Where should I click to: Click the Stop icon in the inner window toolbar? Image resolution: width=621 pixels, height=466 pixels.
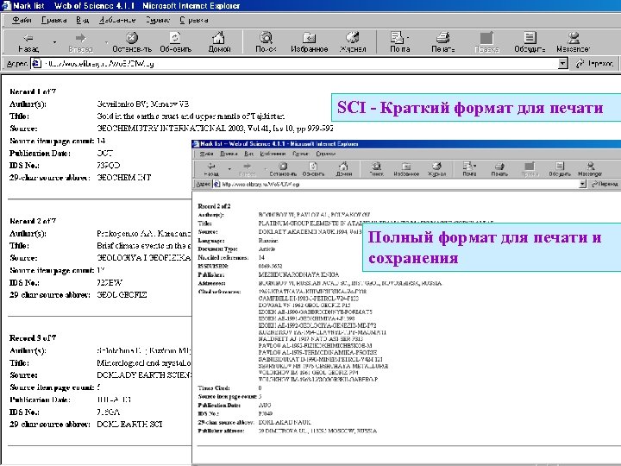283,166
